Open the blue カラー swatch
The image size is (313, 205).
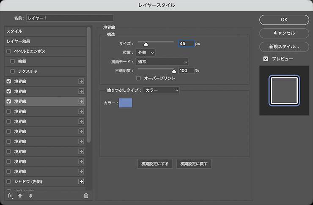(126, 103)
